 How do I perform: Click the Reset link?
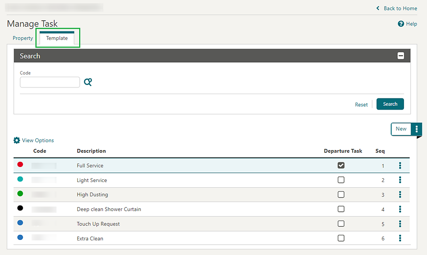[361, 104]
